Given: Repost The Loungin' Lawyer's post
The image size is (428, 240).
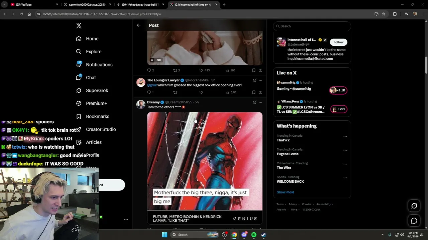Looking at the screenshot, I should (x=175, y=92).
